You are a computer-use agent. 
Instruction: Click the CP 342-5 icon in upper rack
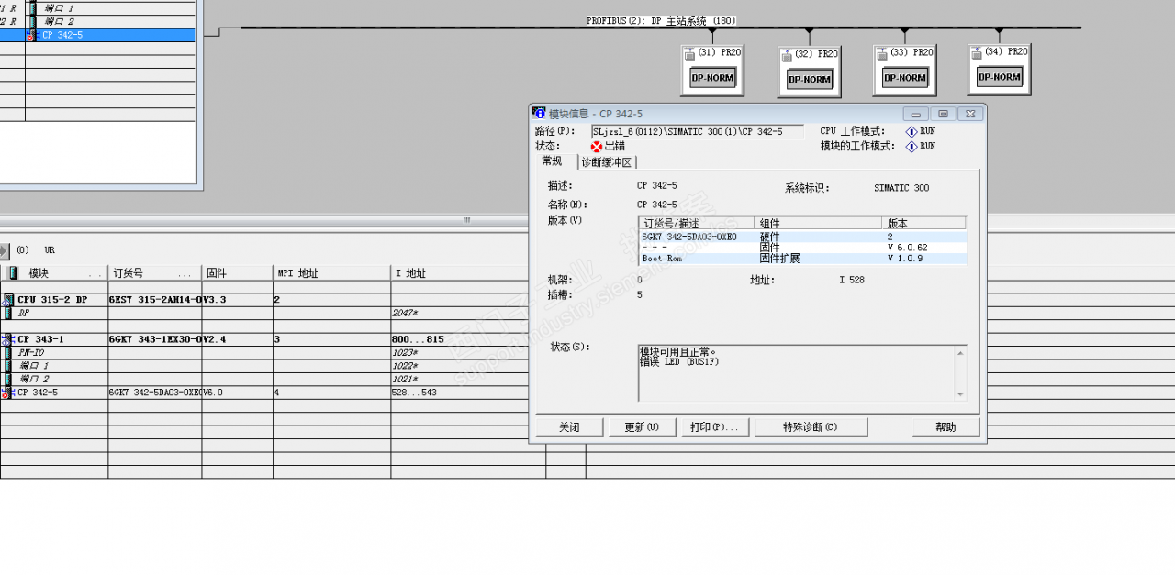click(x=32, y=35)
